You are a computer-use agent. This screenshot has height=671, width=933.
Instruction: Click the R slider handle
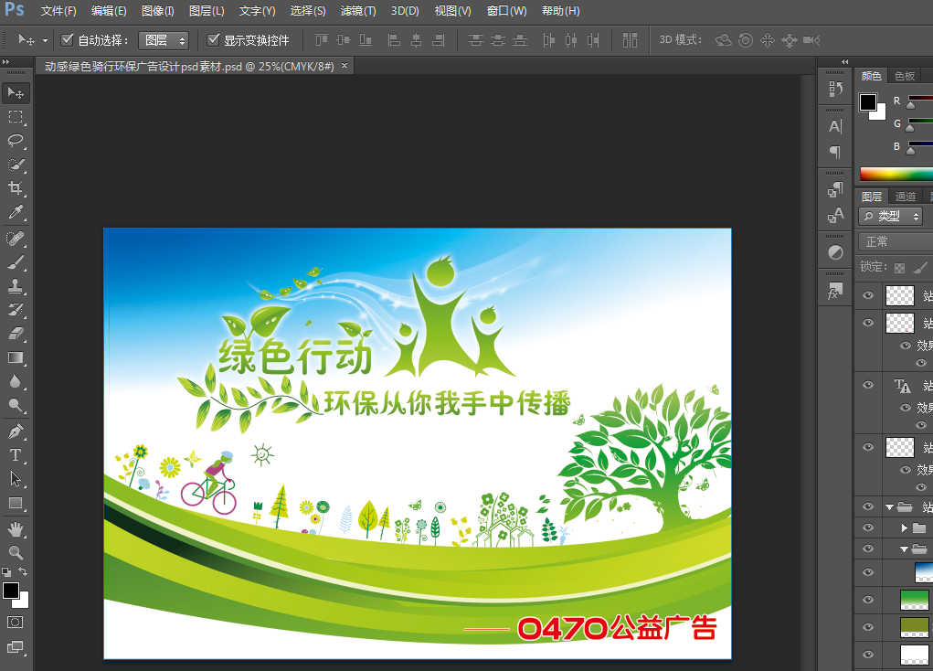point(910,105)
